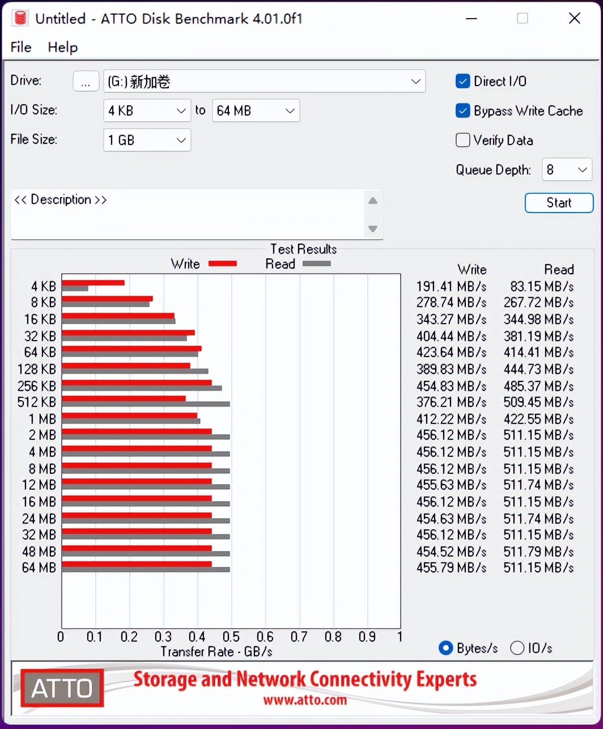
Task: Click the 512 KB row label in chart
Action: click(37, 402)
